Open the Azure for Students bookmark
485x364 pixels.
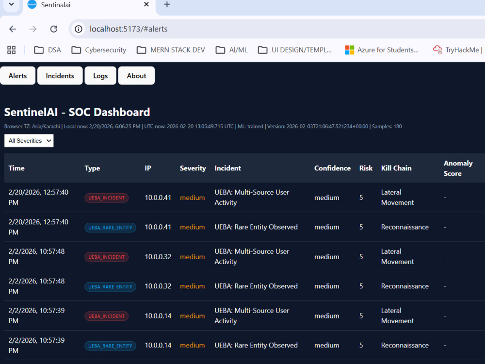tap(382, 50)
